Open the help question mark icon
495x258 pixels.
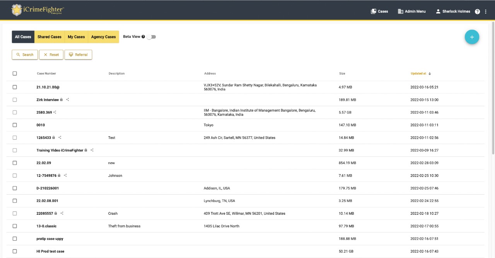coord(477,12)
